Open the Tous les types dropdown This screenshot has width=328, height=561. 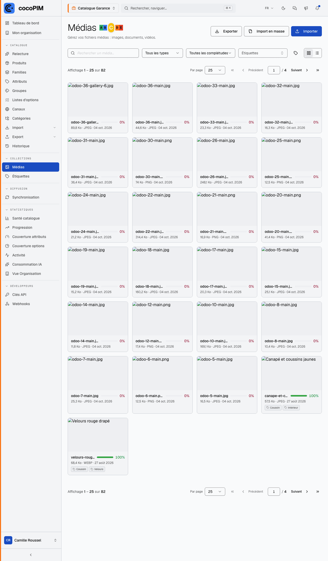pyautogui.click(x=162, y=53)
